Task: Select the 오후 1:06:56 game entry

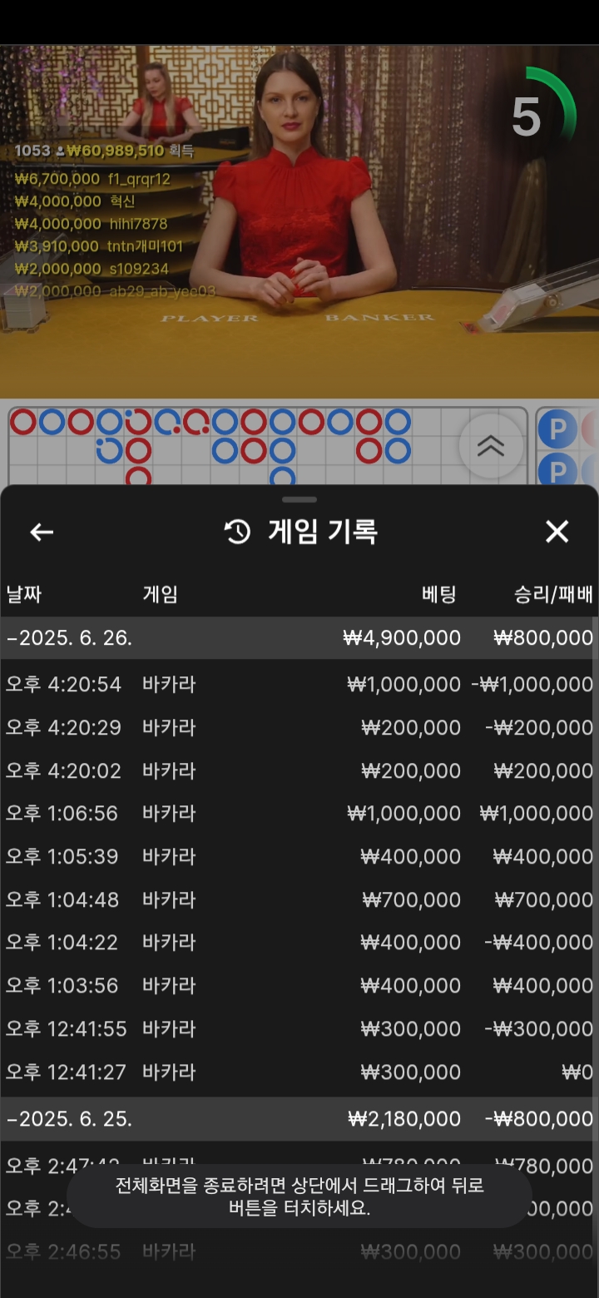Action: click(299, 814)
